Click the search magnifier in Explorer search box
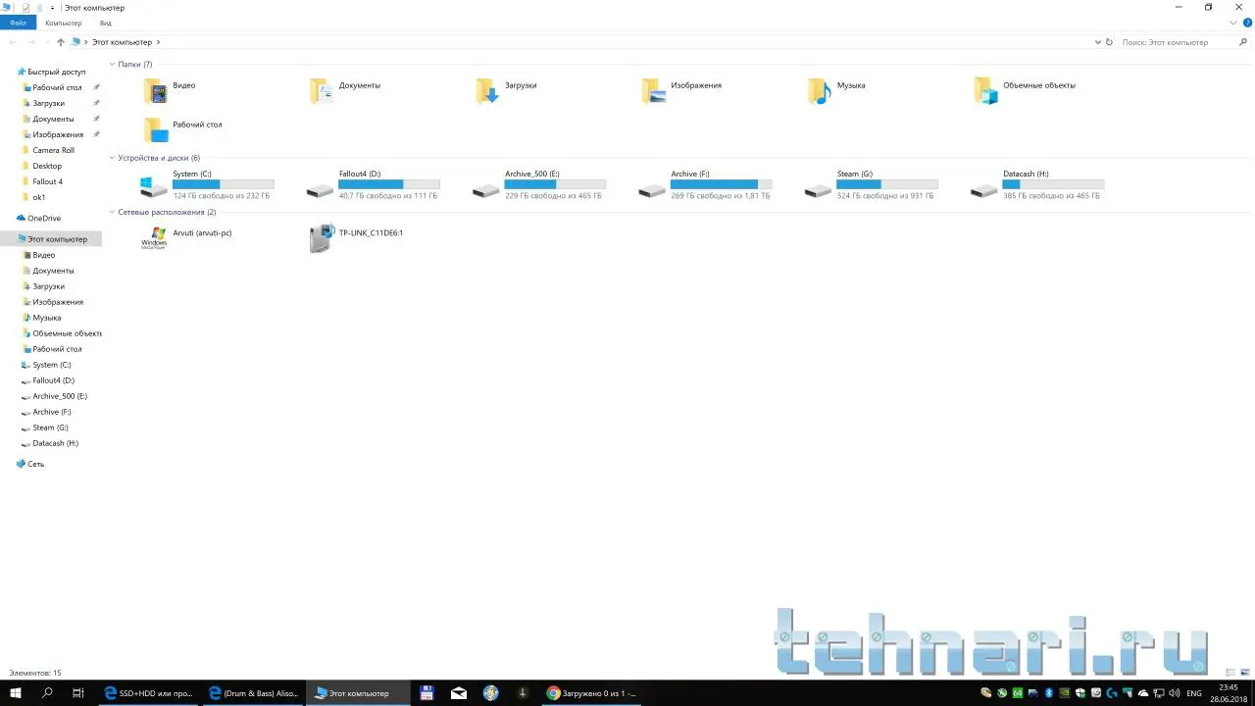 (x=1244, y=42)
